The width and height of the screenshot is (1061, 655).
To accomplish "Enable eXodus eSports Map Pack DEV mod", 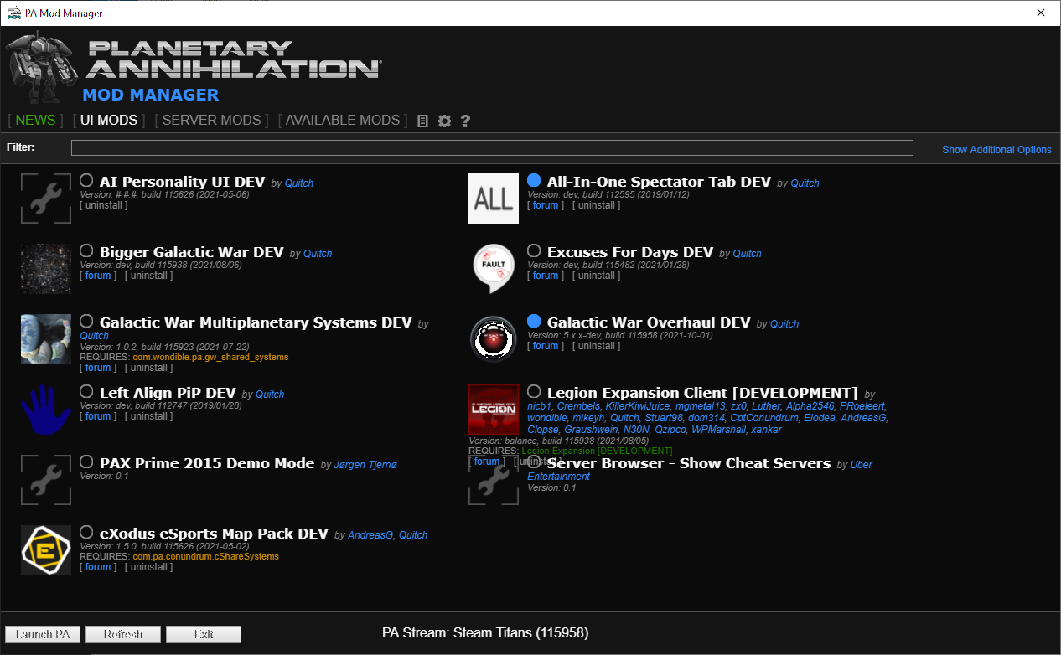I will [86, 532].
